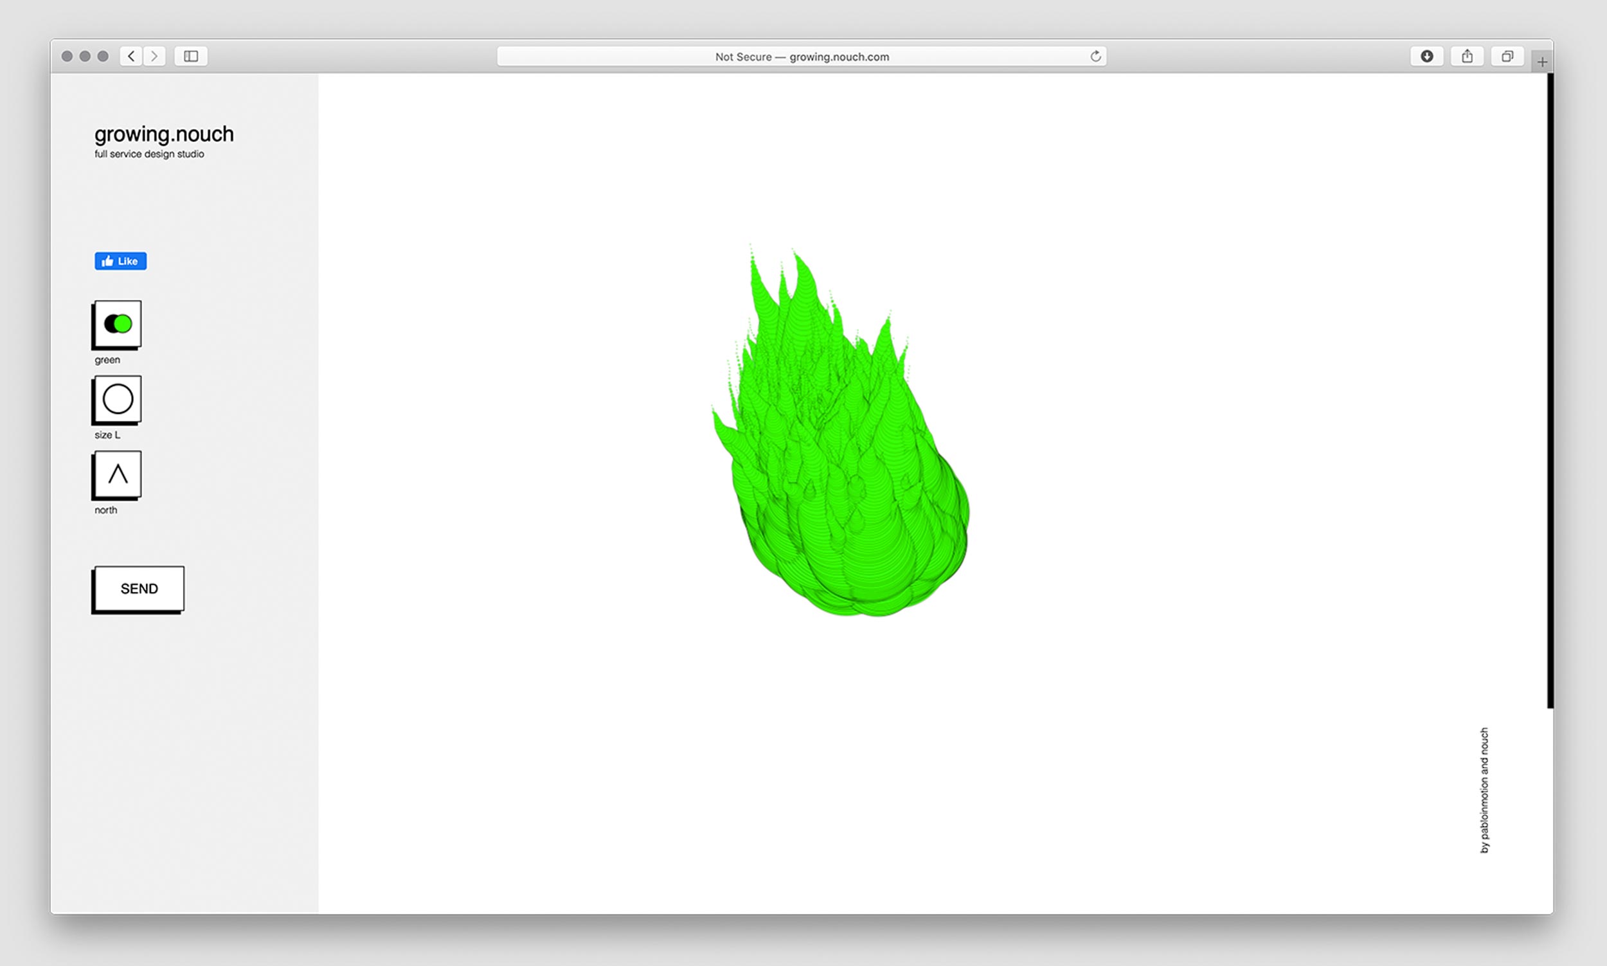Go back with the browser back arrow
Viewport: 1607px width, 966px height.
pos(131,56)
